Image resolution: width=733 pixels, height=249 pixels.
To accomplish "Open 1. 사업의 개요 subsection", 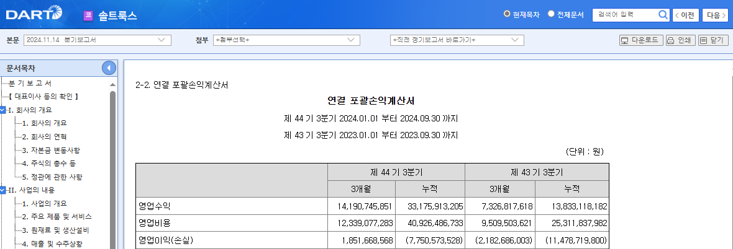I will point(44,203).
